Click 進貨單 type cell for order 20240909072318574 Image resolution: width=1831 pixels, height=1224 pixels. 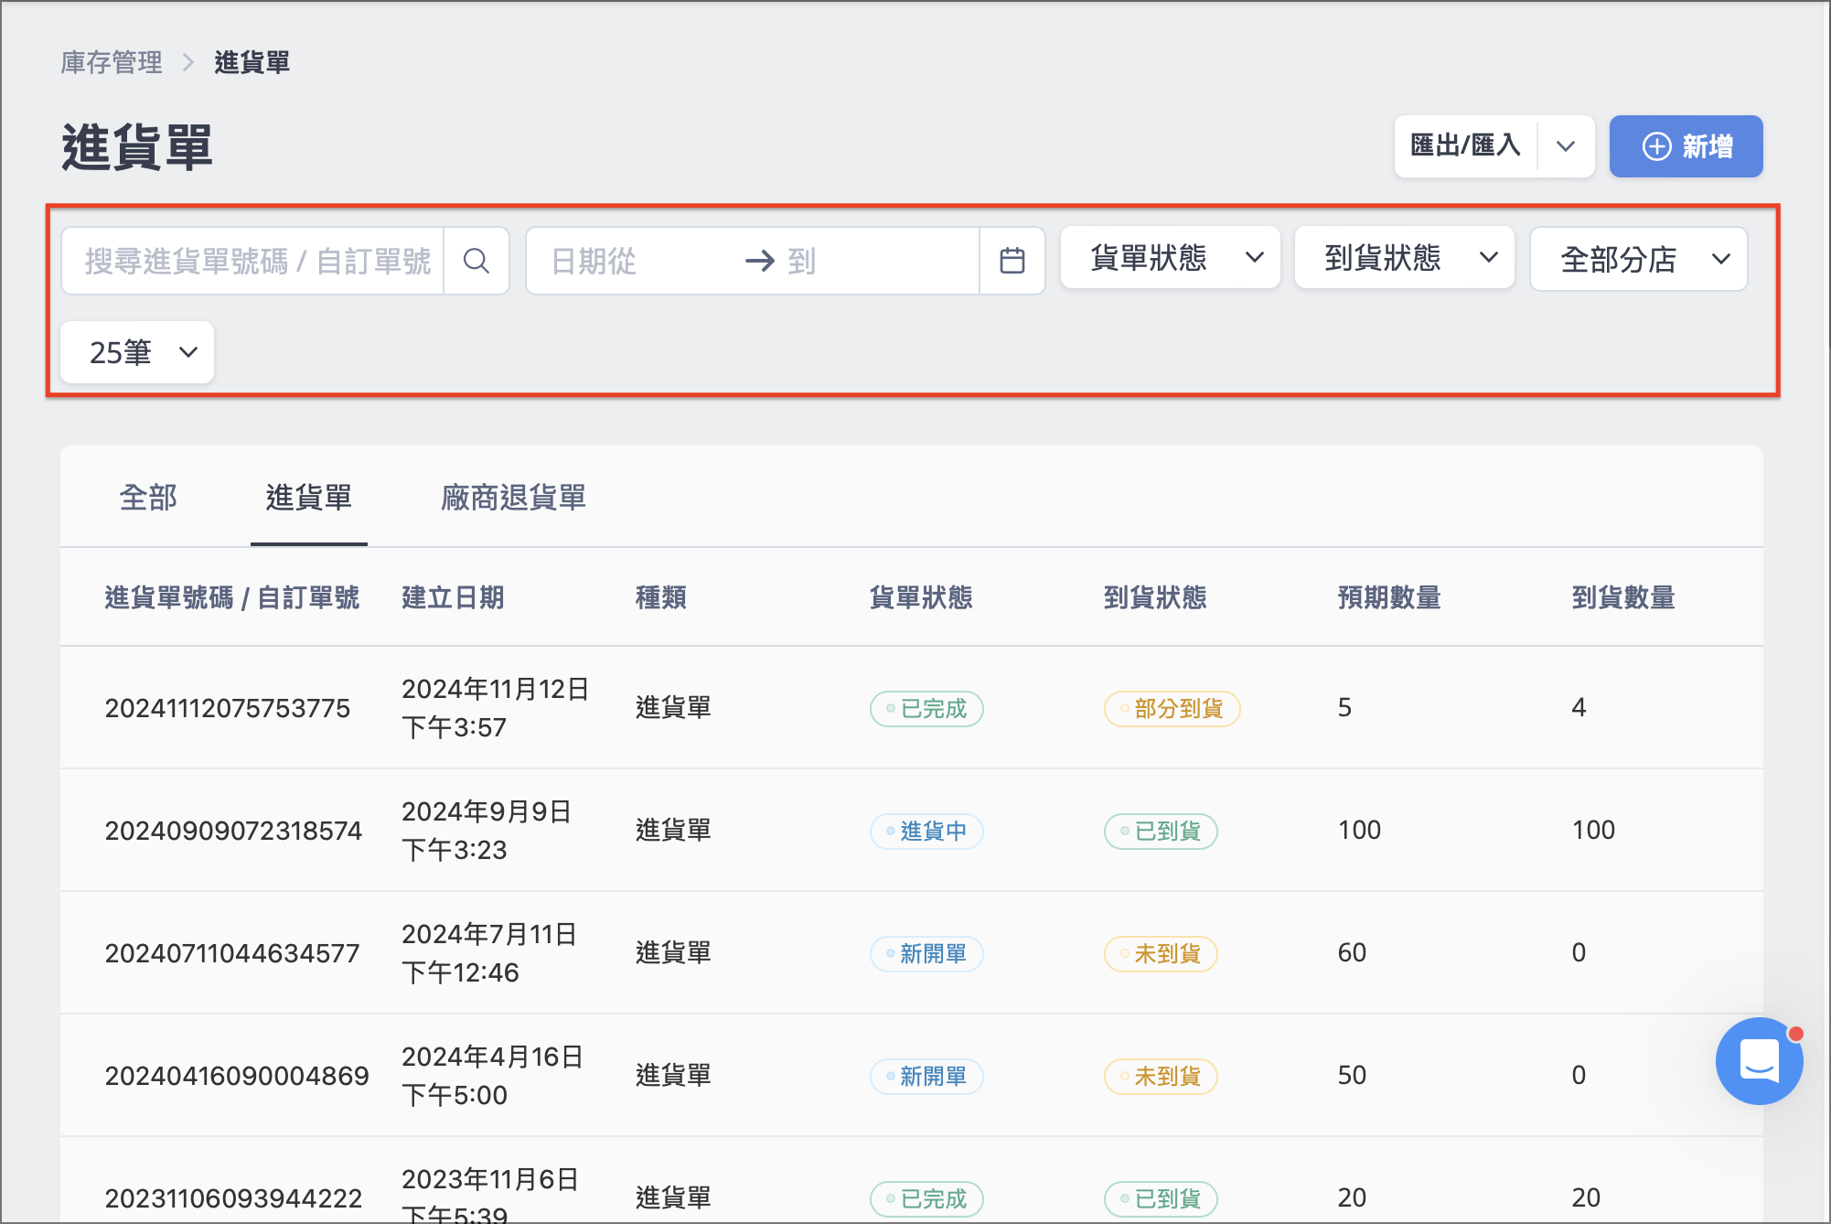[x=673, y=831]
